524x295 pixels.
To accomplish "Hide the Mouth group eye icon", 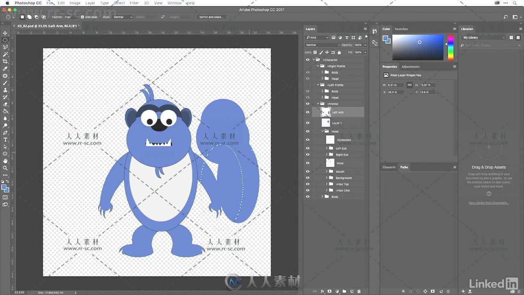I will (308, 172).
